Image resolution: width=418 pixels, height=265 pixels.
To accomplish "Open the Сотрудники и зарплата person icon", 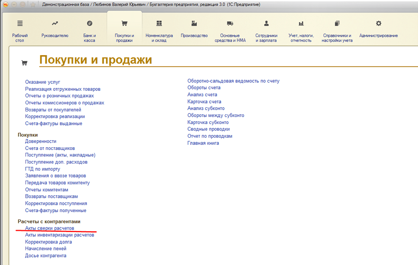I will [266, 23].
